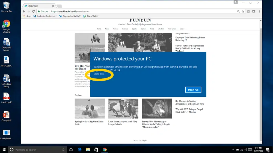Image resolution: width=273 pixels, height=153 pixels.
Task: Click the Cortana search box in taskbar
Action: (x=37, y=149)
